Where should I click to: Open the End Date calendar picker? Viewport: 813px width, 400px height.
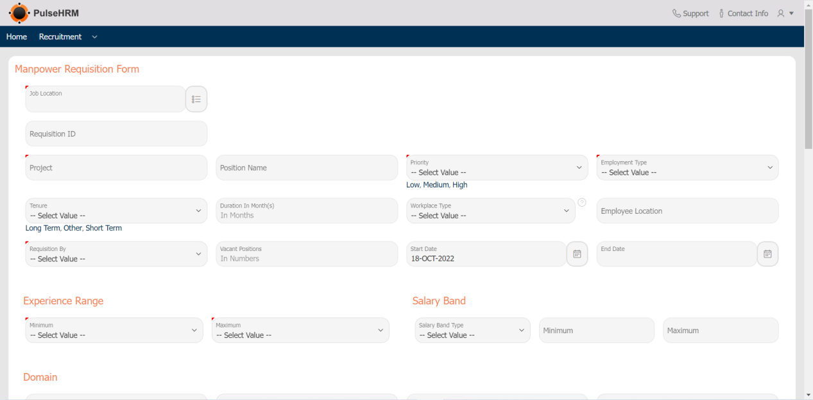point(767,254)
